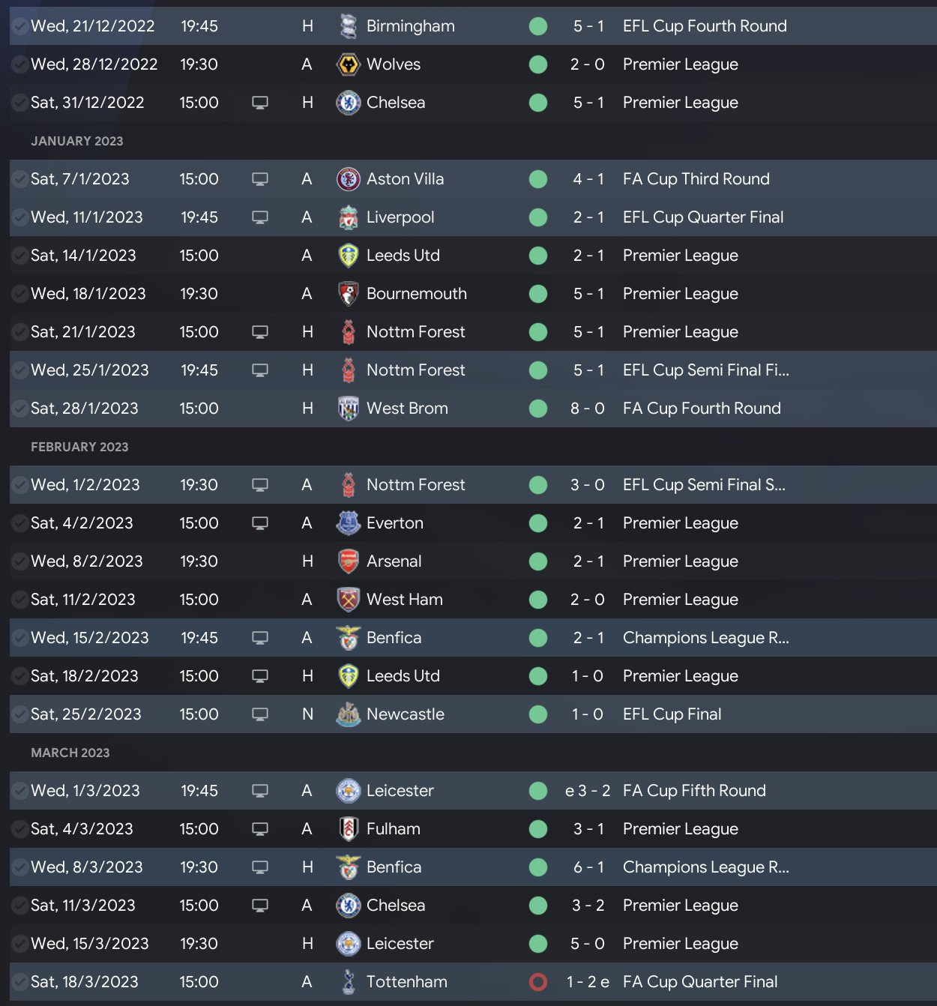The height and width of the screenshot is (1006, 937).
Task: Click the Fulham club crest
Action: pos(348,829)
